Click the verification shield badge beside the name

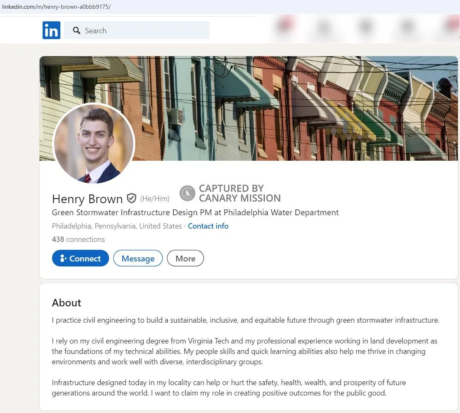(x=132, y=199)
